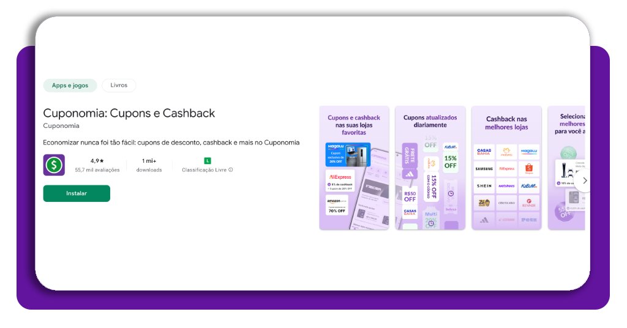Click the '1 mi+' downloads count
Viewport: 627px width, 328px height.
pos(149,160)
